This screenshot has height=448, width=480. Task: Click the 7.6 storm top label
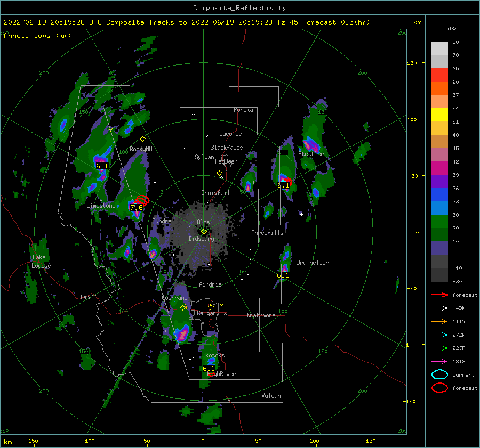(x=136, y=208)
